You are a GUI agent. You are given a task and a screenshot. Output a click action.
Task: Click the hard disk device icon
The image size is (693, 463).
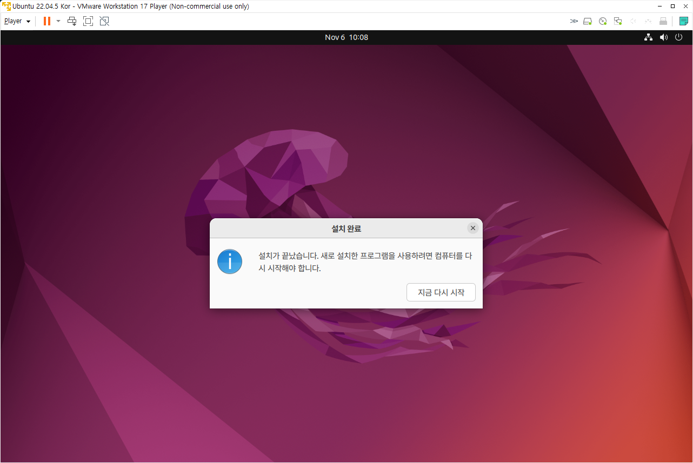588,21
